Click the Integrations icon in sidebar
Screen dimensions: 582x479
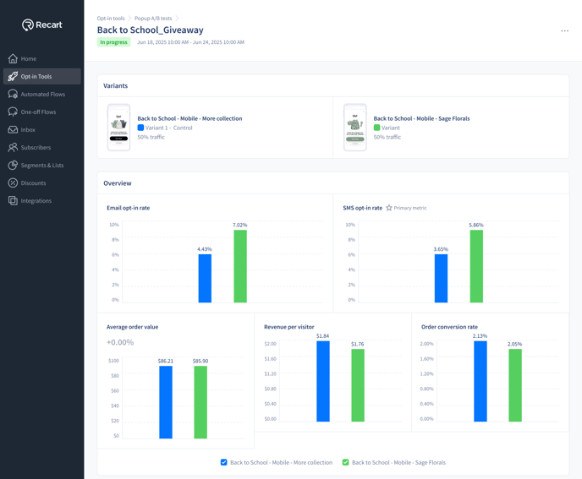(13, 201)
